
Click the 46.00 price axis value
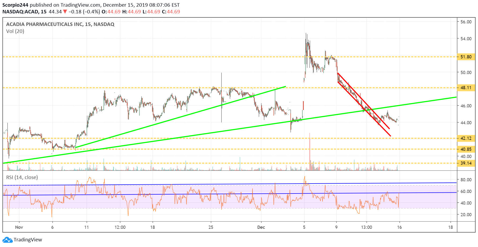coord(466,106)
